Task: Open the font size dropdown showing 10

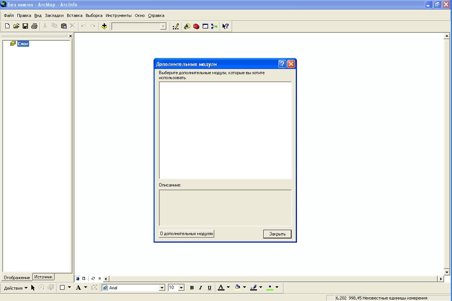Action: 181,288
